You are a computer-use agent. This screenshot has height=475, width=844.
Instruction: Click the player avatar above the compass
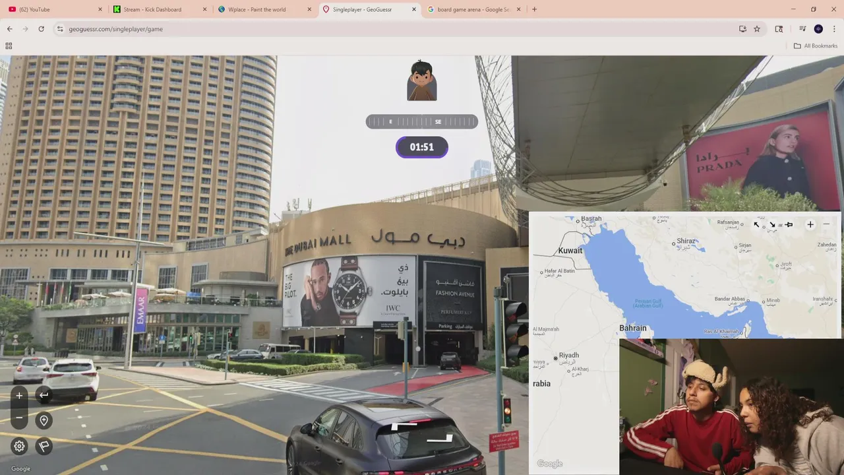click(422, 80)
